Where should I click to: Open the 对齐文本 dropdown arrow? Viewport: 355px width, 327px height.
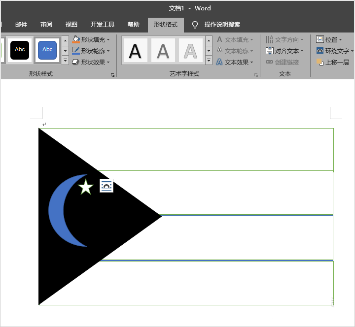302,51
